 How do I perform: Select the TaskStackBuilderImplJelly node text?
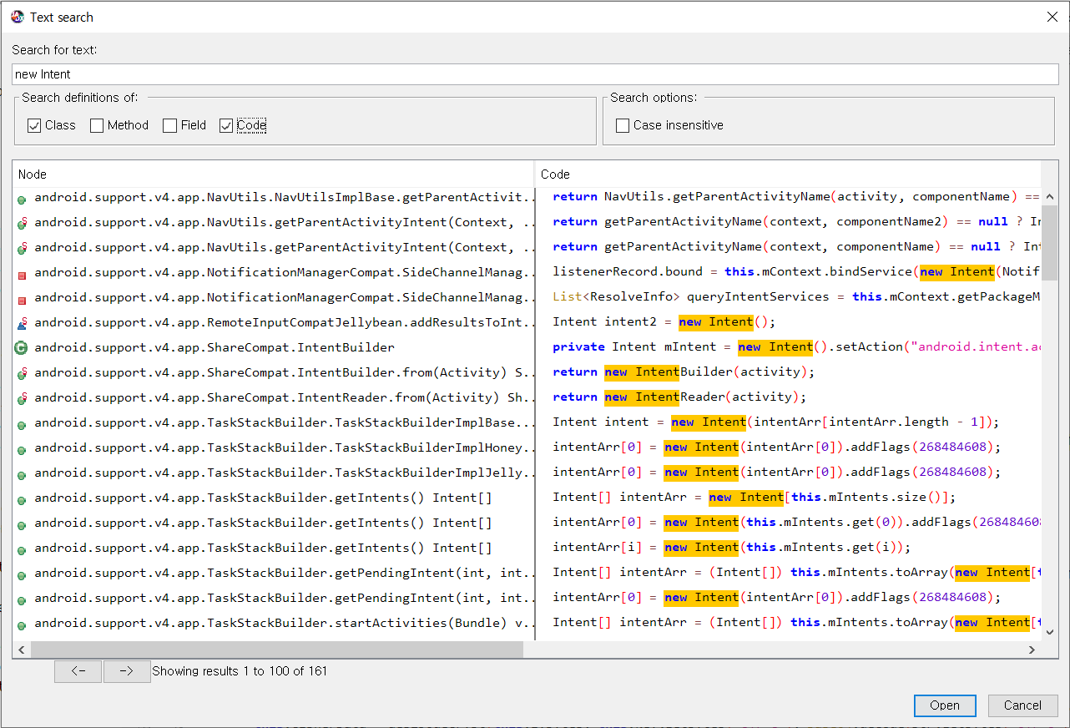pyautogui.click(x=285, y=473)
